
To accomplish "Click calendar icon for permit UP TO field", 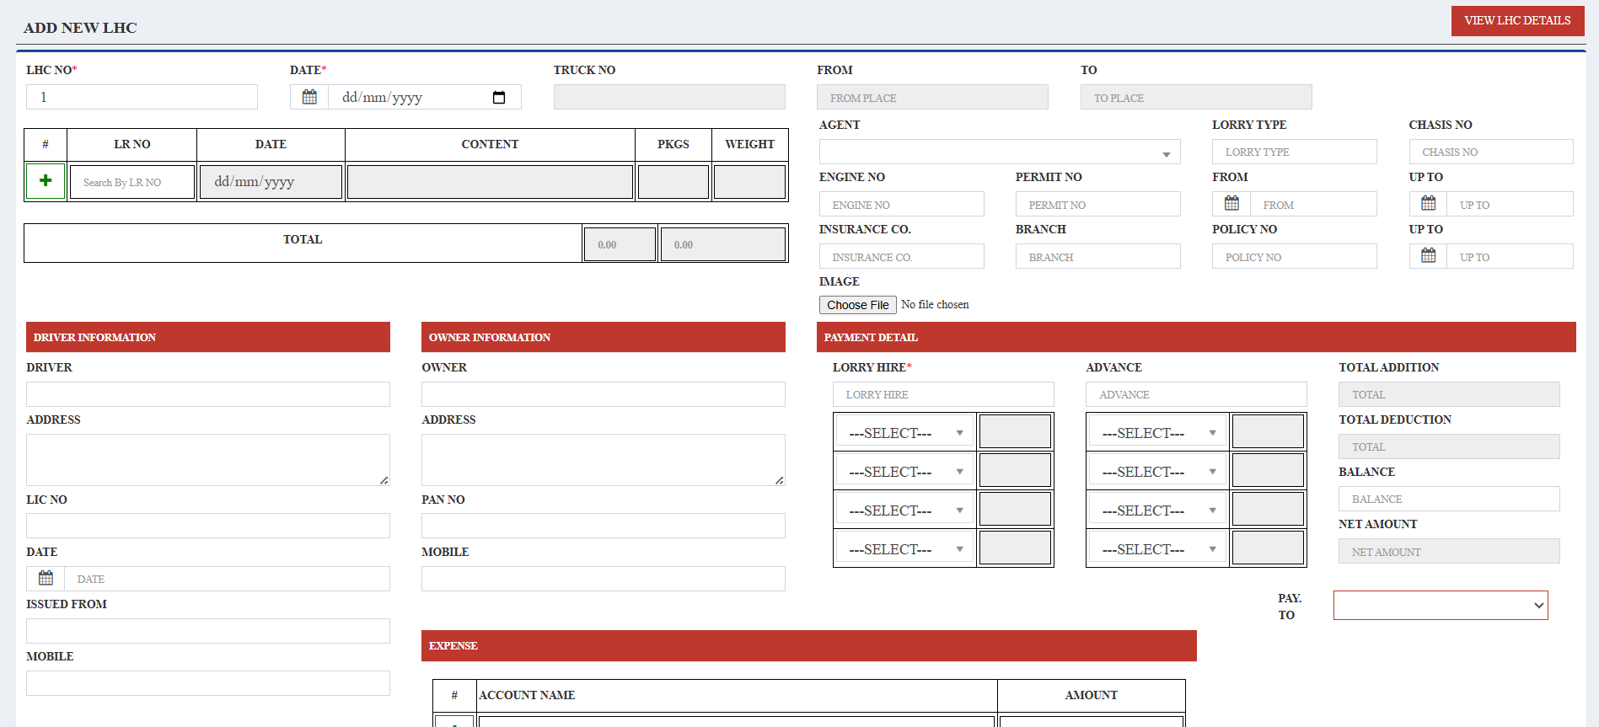I will tap(1428, 204).
